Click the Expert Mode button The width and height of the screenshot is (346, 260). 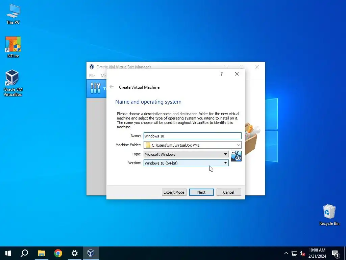tap(174, 192)
